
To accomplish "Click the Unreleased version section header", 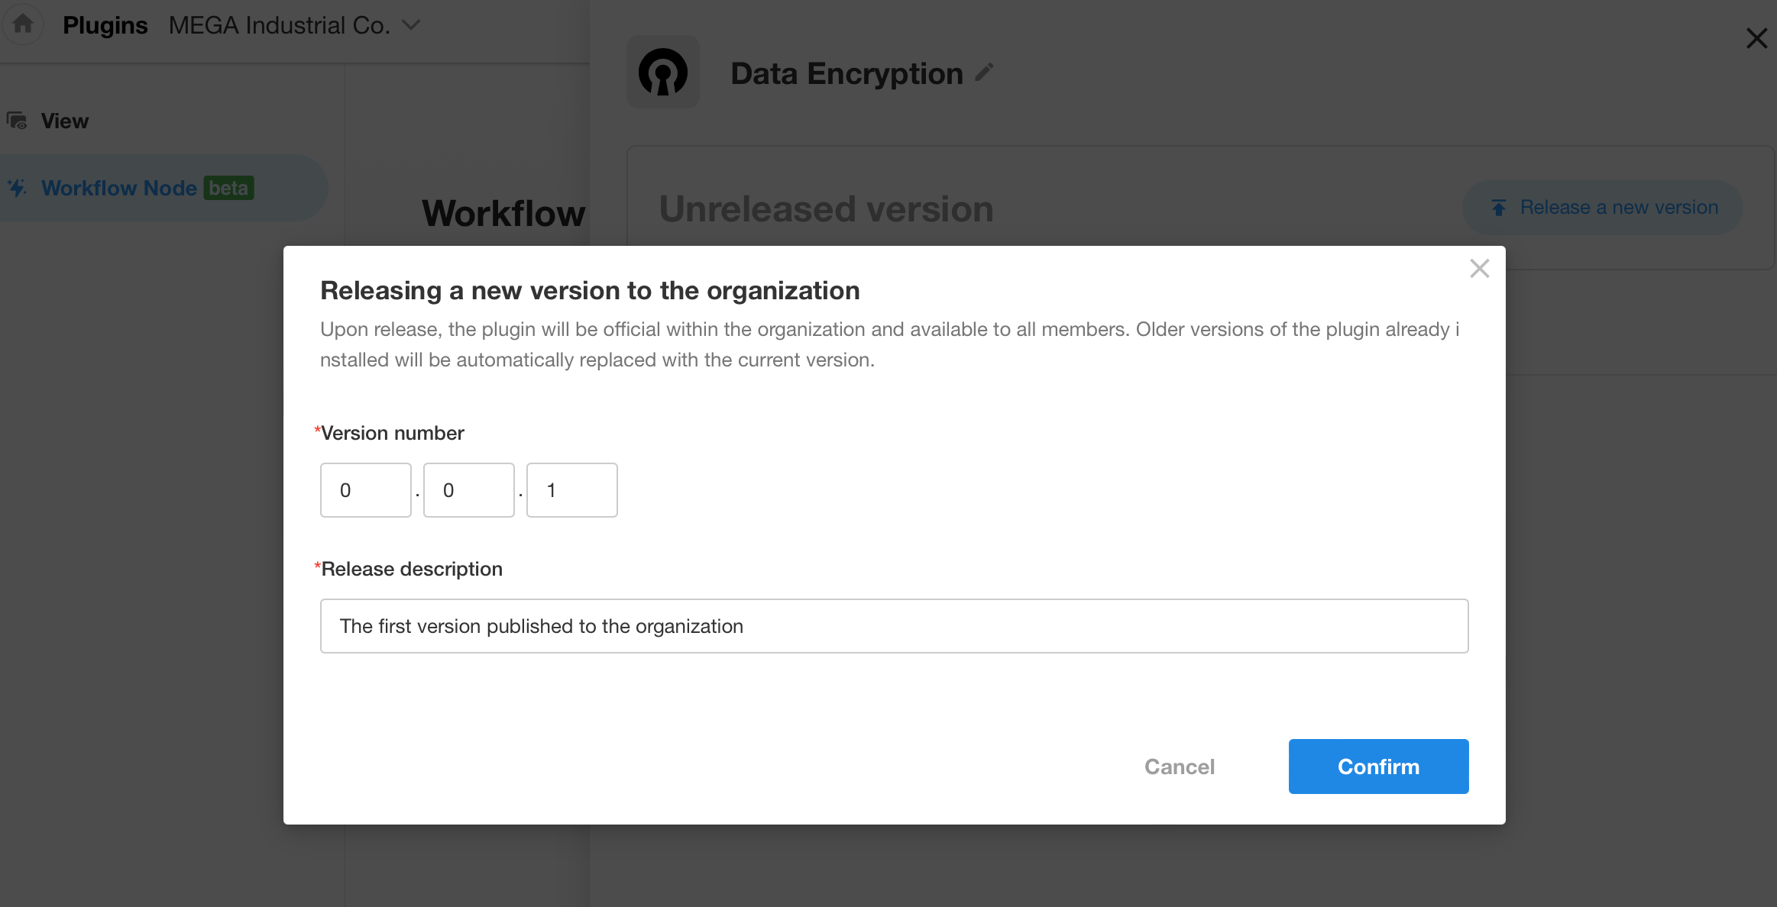I will pos(827,209).
